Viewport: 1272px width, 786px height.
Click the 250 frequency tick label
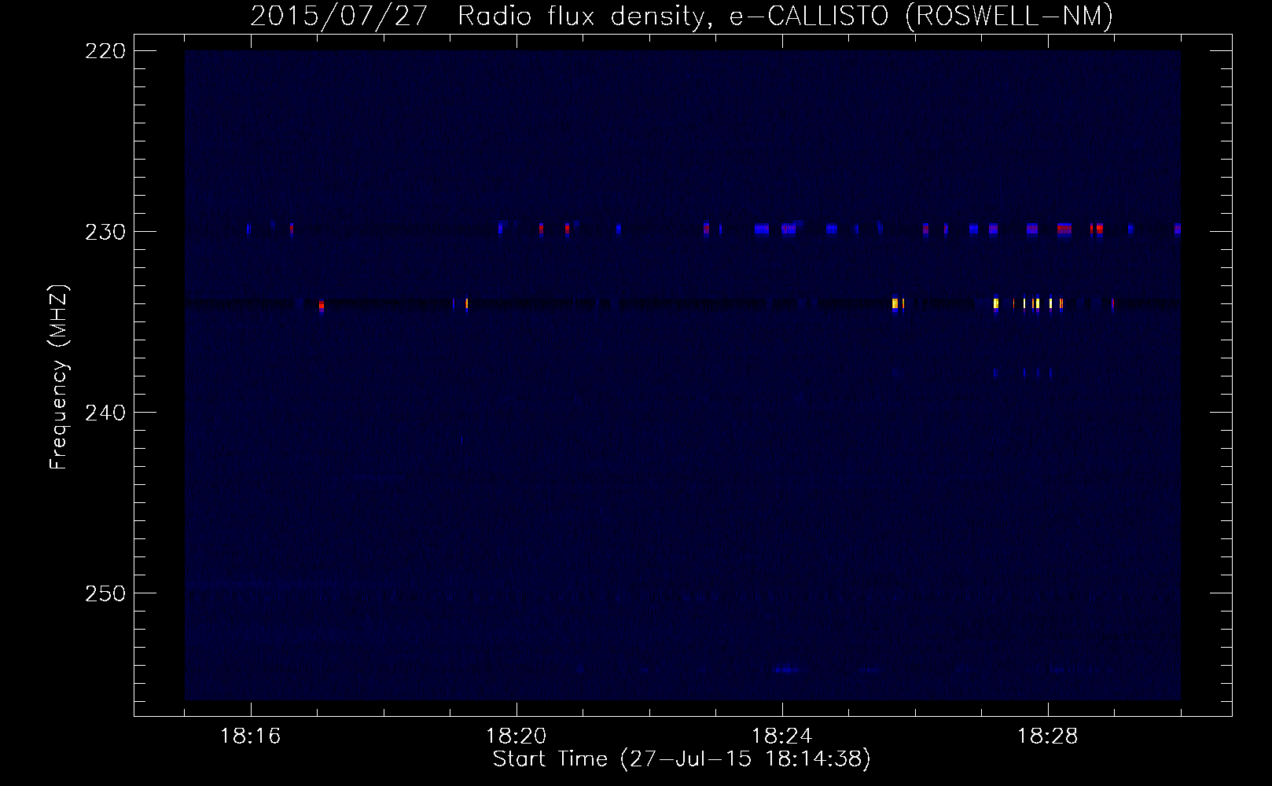(x=105, y=593)
